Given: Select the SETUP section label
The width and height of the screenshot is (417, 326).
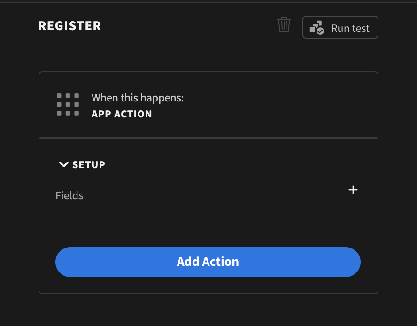Looking at the screenshot, I should coord(88,164).
